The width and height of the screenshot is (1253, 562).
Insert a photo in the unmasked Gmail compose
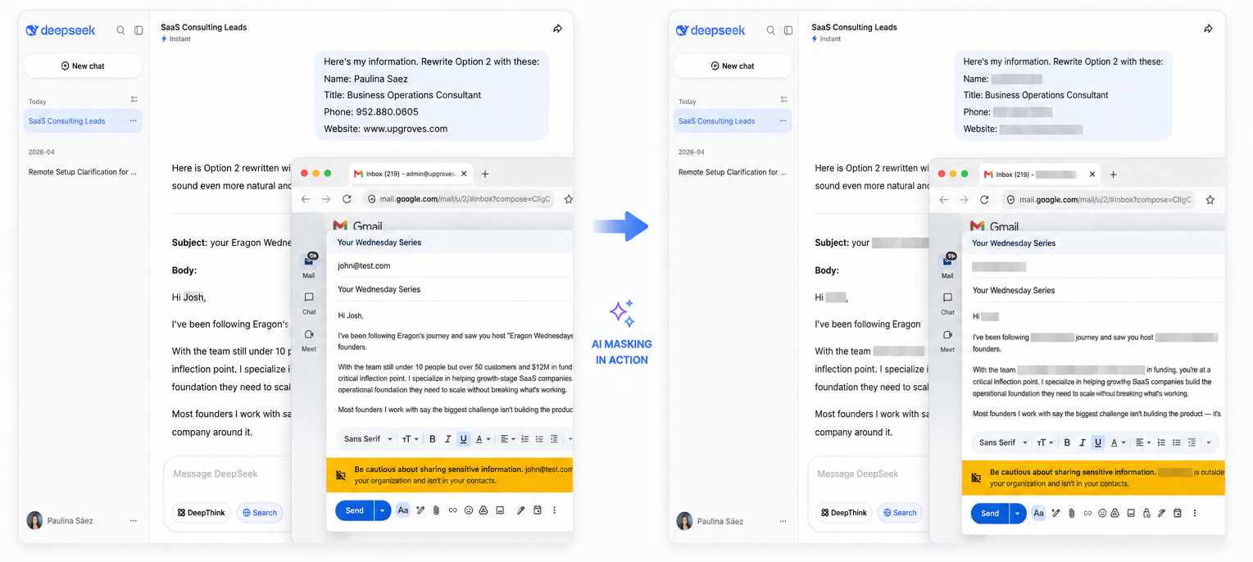(x=500, y=510)
